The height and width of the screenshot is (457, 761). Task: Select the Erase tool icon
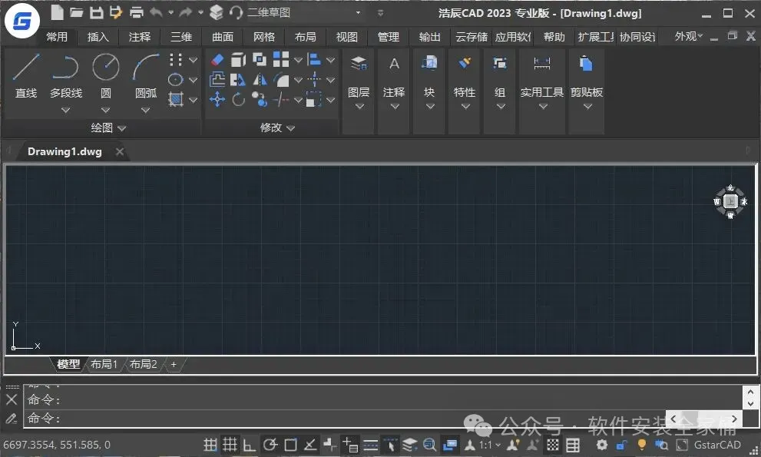coord(217,60)
